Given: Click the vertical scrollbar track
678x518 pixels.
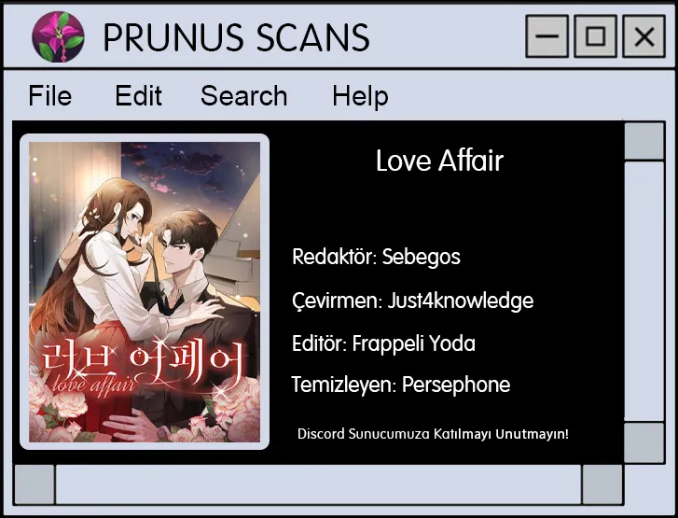Looking at the screenshot, I should coord(644,291).
